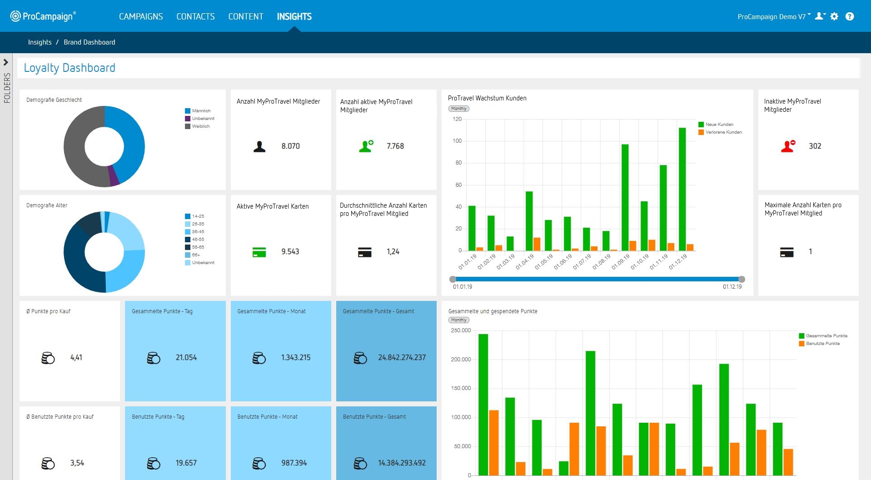Image resolution: width=871 pixels, height=480 pixels.
Task: Toggle Männlich legend entry in gender chart
Action: 201,111
